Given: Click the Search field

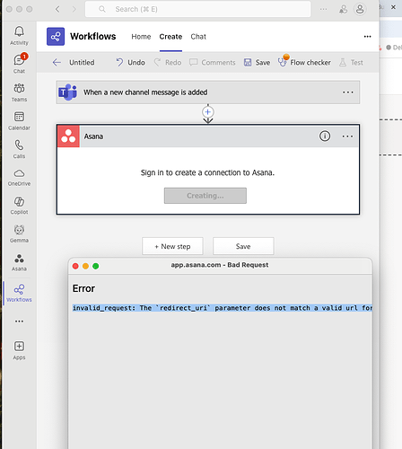Looking at the screenshot, I should pyautogui.click(x=197, y=9).
